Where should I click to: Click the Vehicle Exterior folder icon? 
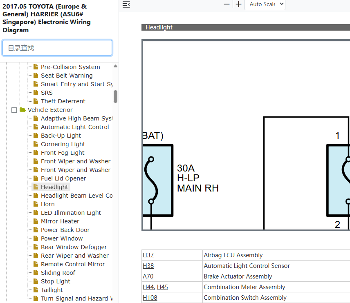22,110
